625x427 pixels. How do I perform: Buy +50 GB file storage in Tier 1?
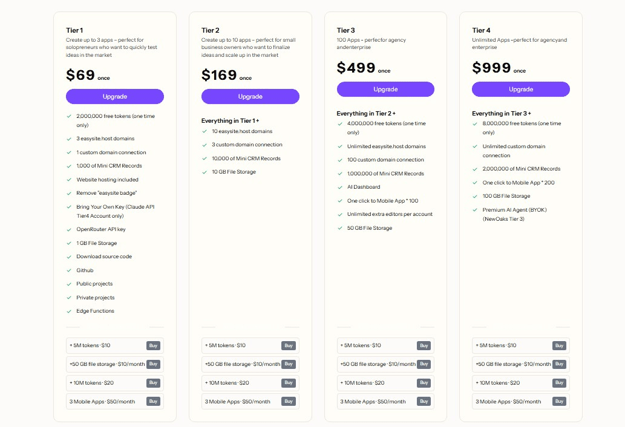pyautogui.click(x=153, y=364)
